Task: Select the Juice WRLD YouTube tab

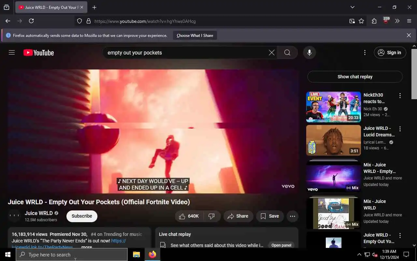Action: point(51,7)
